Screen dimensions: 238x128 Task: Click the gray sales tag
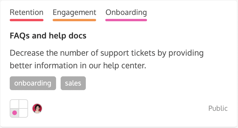click(x=73, y=83)
